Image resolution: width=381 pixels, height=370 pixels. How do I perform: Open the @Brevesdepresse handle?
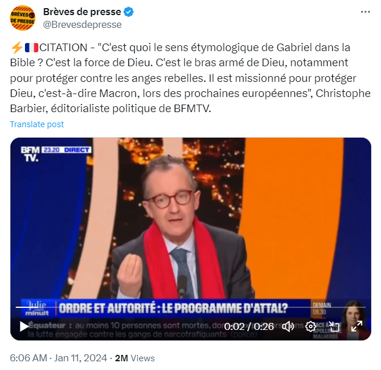(x=82, y=24)
